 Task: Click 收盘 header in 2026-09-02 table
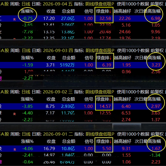click(x=51, y=99)
